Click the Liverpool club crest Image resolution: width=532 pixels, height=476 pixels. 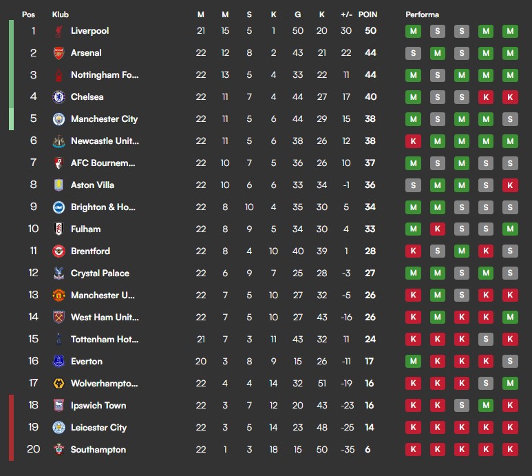coord(58,31)
